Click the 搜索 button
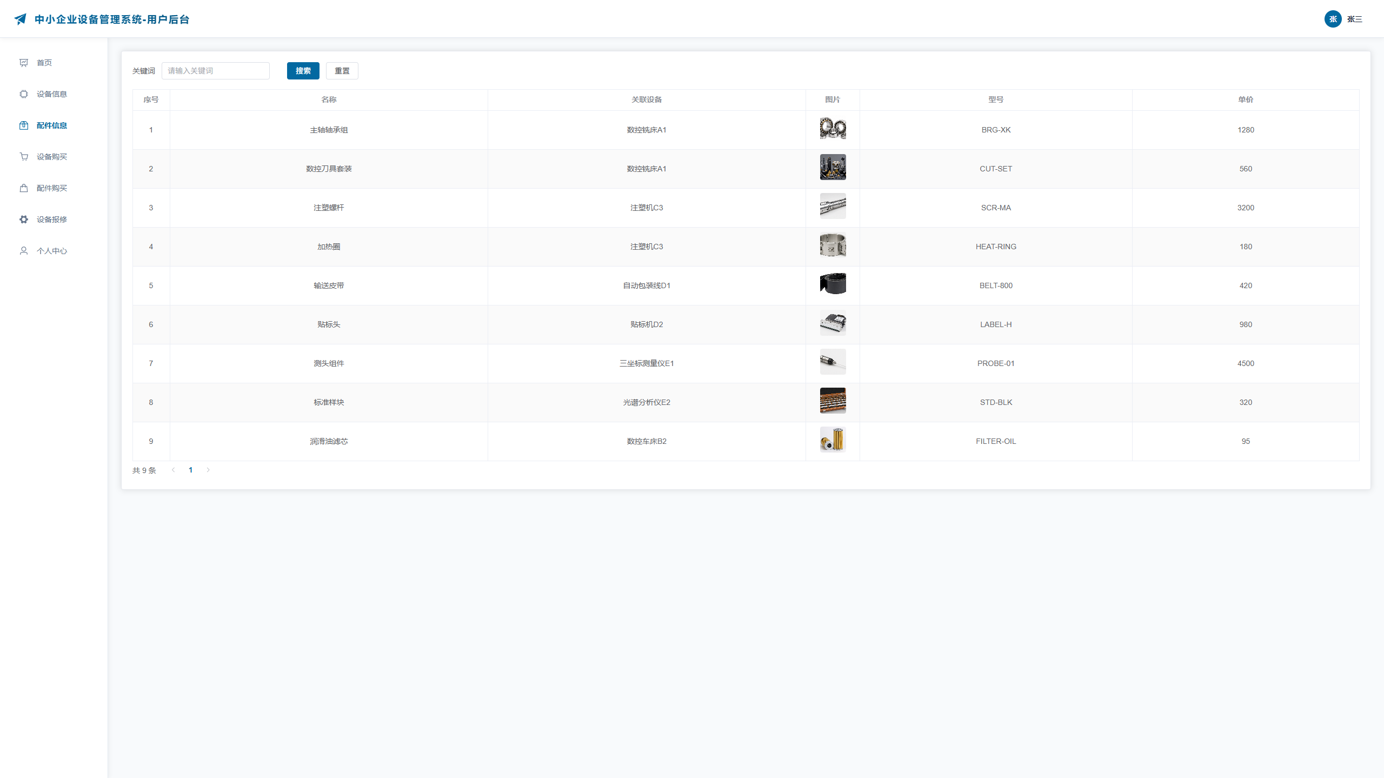This screenshot has height=778, width=1384. pos(303,71)
